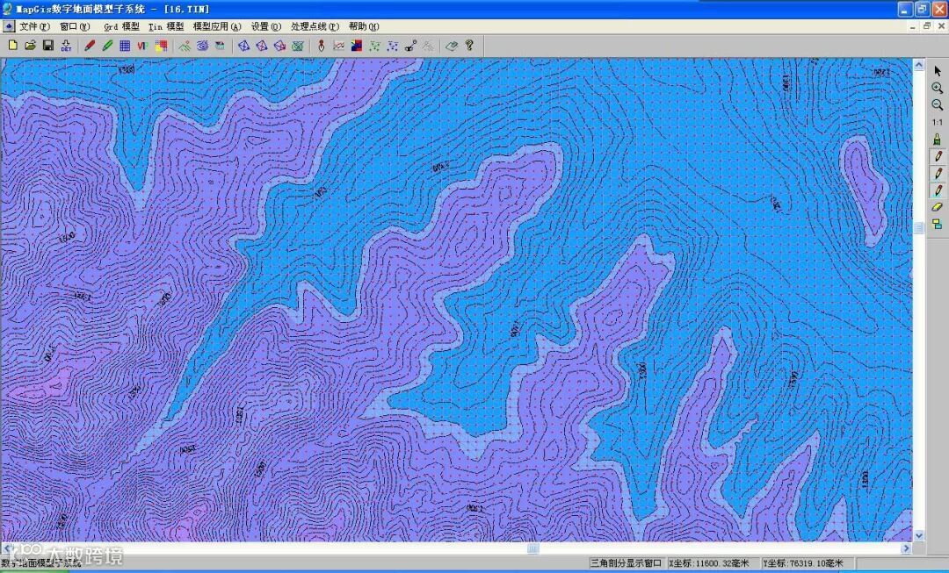This screenshot has height=573, width=949.
Task: Click the red-blue color fill icon
Action: coord(357,46)
